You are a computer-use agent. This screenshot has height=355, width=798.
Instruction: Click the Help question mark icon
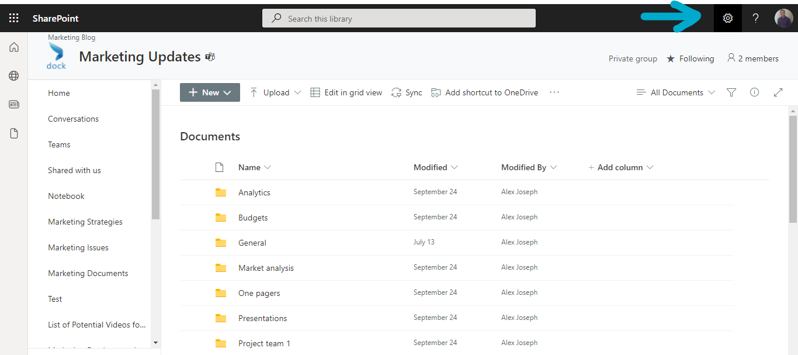755,18
